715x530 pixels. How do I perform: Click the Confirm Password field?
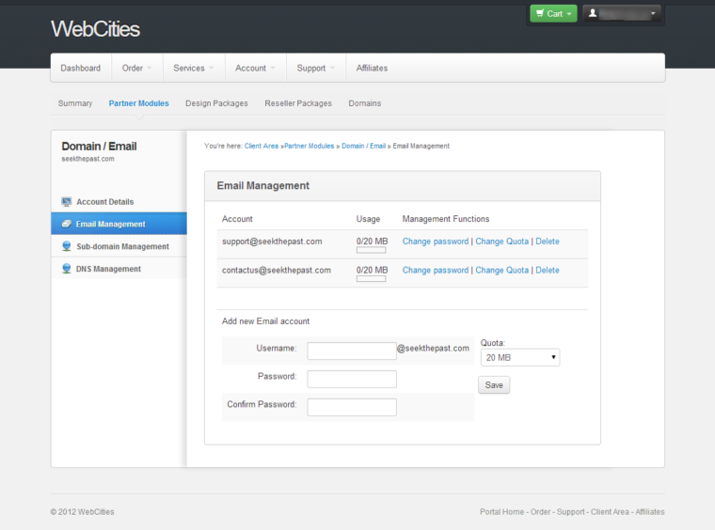point(352,407)
